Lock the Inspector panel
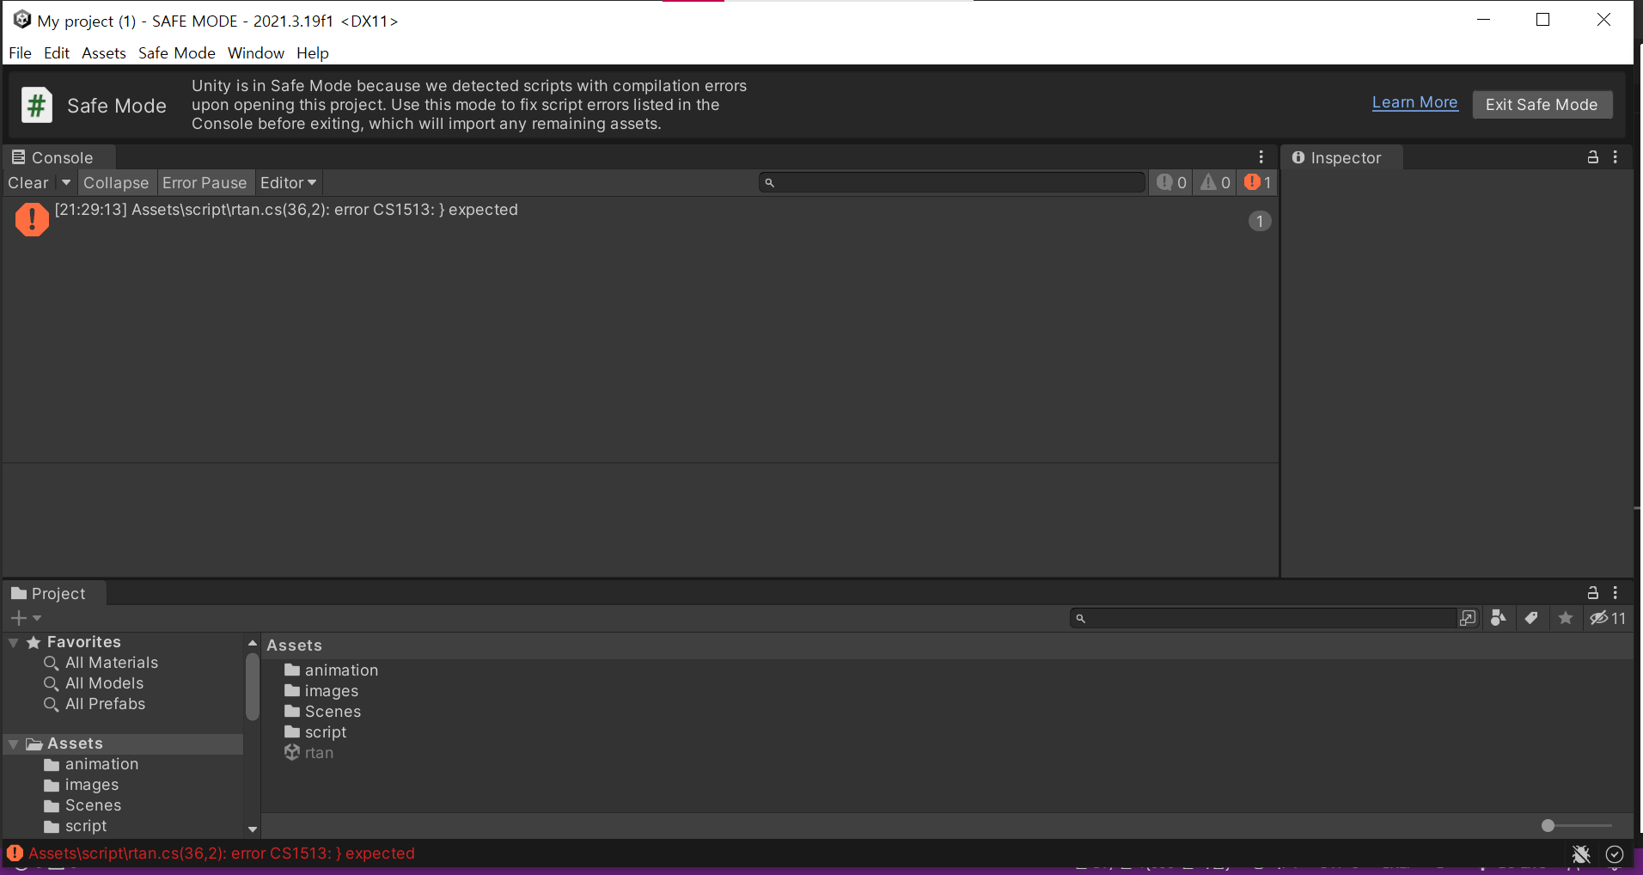This screenshot has width=1643, height=875. (1592, 157)
